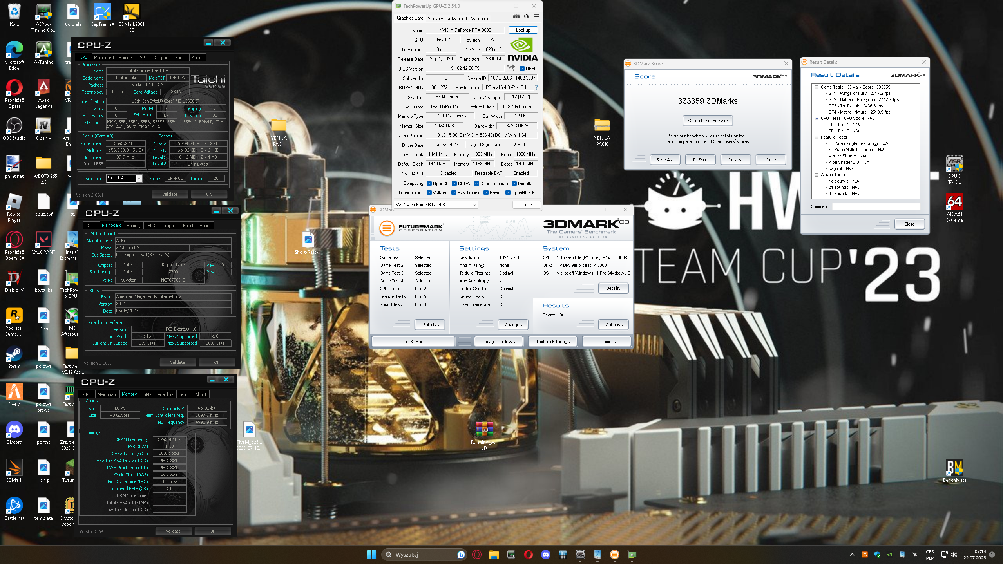Open the Socket #1 selection dropdown in CPU-Z

(125, 178)
